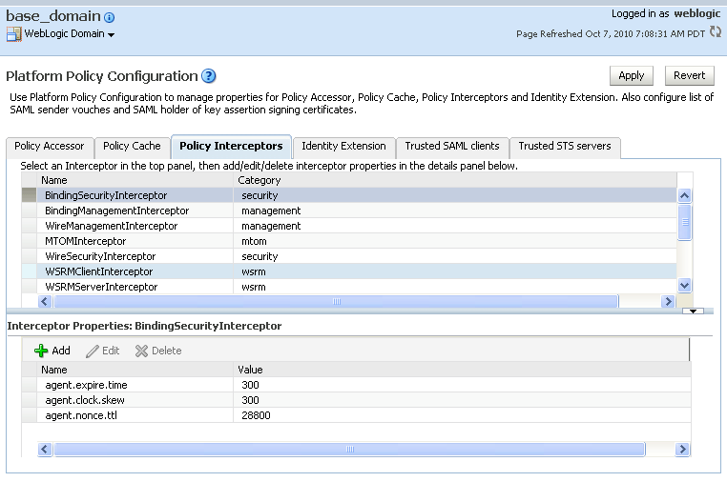Screen dimensions: 727x482
Task: Click the page refresh icon
Action: [x=716, y=32]
